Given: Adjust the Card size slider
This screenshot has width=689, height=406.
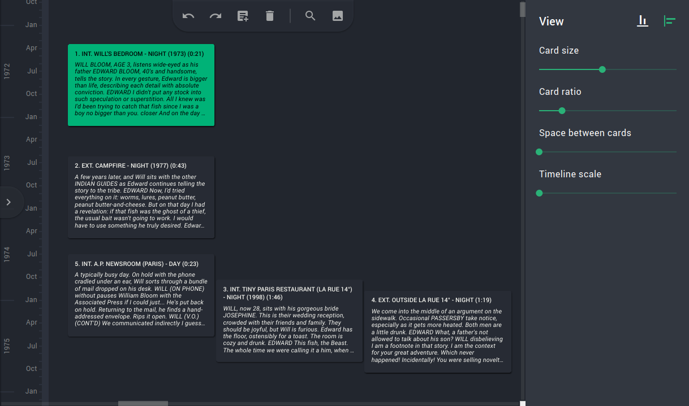Looking at the screenshot, I should tap(608, 69).
